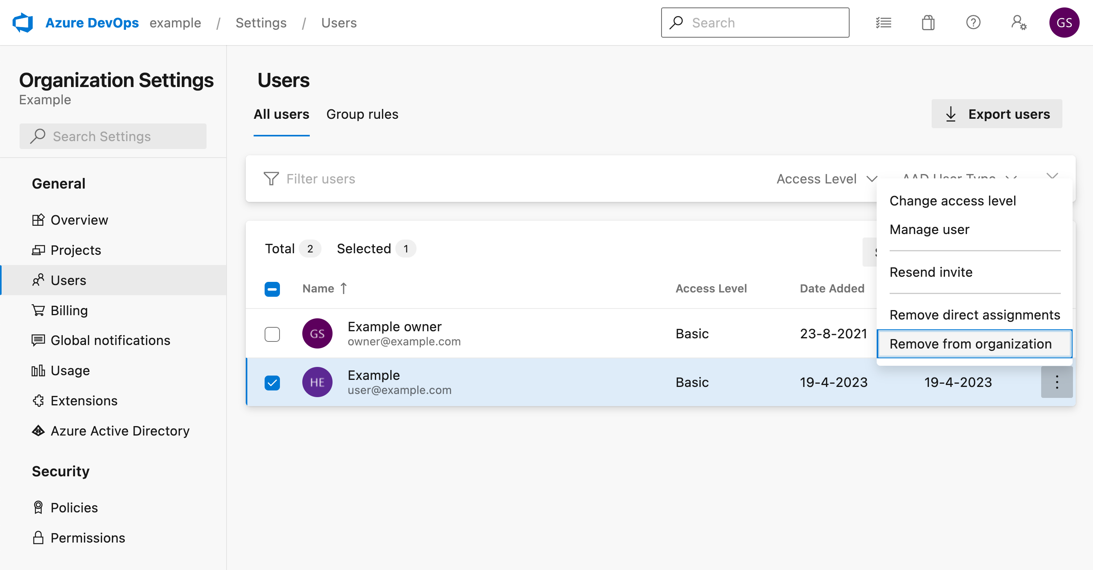Click the Azure DevOps logo icon
Screen dimensions: 1093x570
[22, 22]
